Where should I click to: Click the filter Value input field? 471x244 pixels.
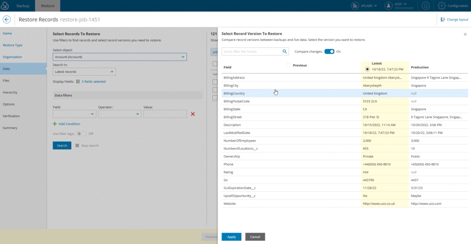coord(165,114)
